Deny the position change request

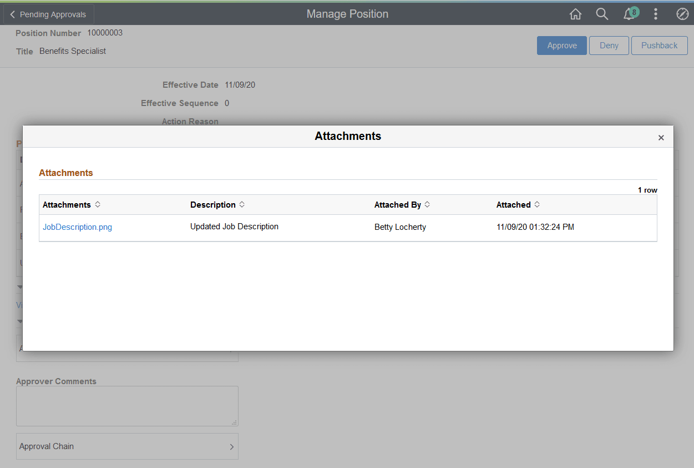click(609, 46)
